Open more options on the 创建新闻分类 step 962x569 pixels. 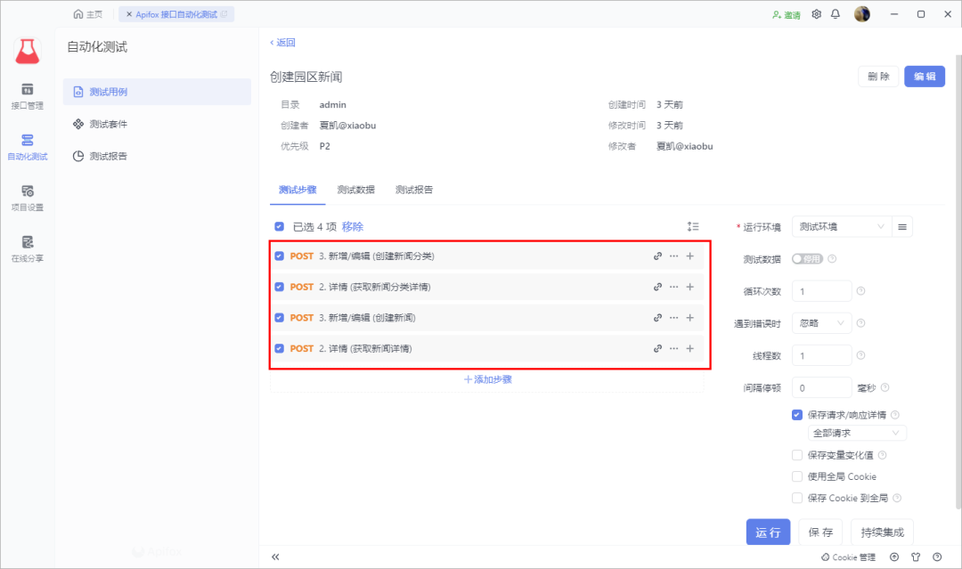(673, 256)
